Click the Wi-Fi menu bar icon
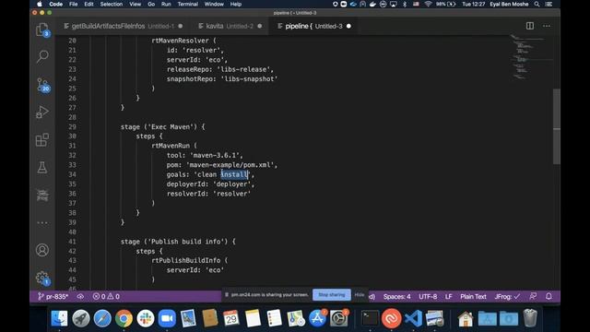This screenshot has height=332, width=590. pos(428,4)
